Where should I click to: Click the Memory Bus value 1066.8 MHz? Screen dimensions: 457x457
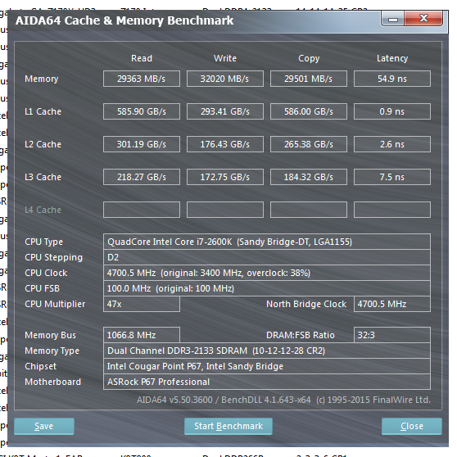[x=142, y=335]
